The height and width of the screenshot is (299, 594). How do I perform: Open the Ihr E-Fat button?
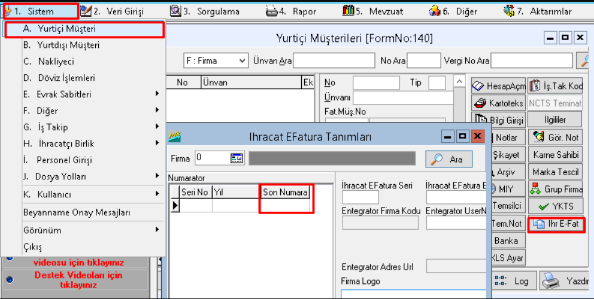tap(556, 224)
